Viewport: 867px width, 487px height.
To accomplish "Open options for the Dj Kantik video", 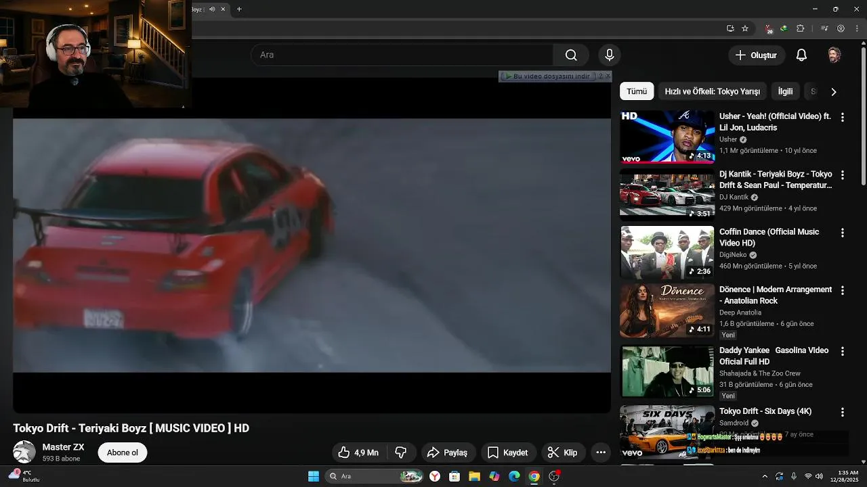I will [x=843, y=175].
